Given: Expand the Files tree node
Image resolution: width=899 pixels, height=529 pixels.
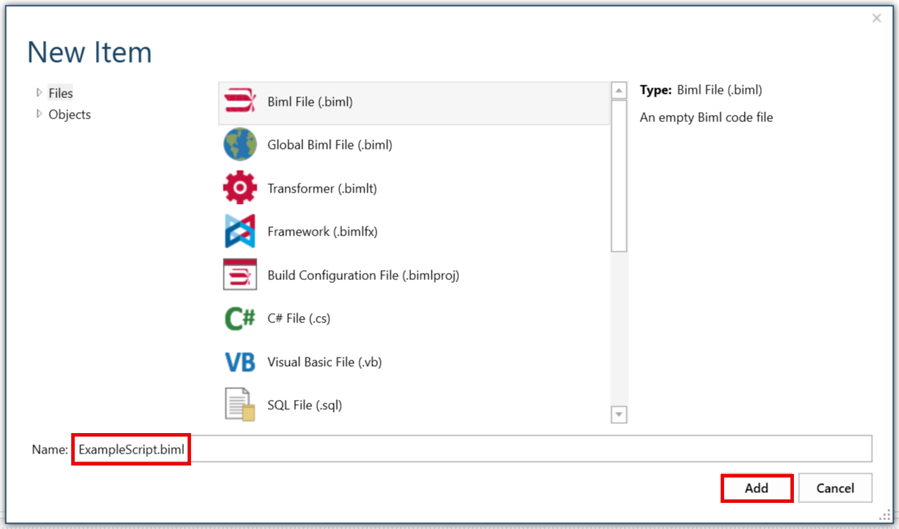Looking at the screenshot, I should coord(39,92).
